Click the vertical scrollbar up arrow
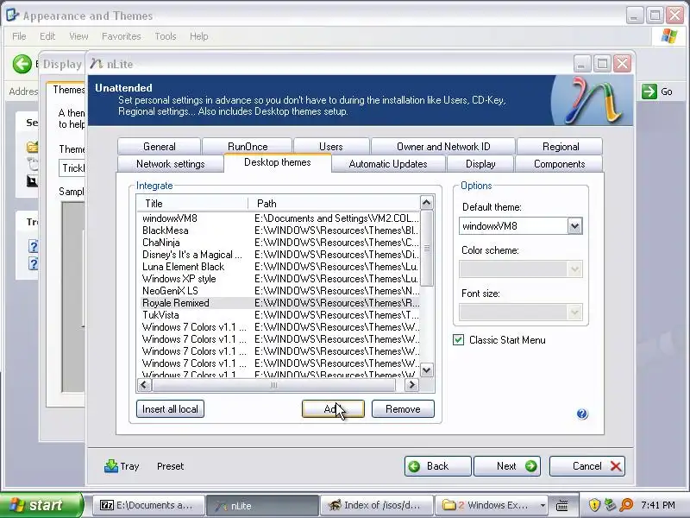The width and height of the screenshot is (690, 518). point(426,203)
